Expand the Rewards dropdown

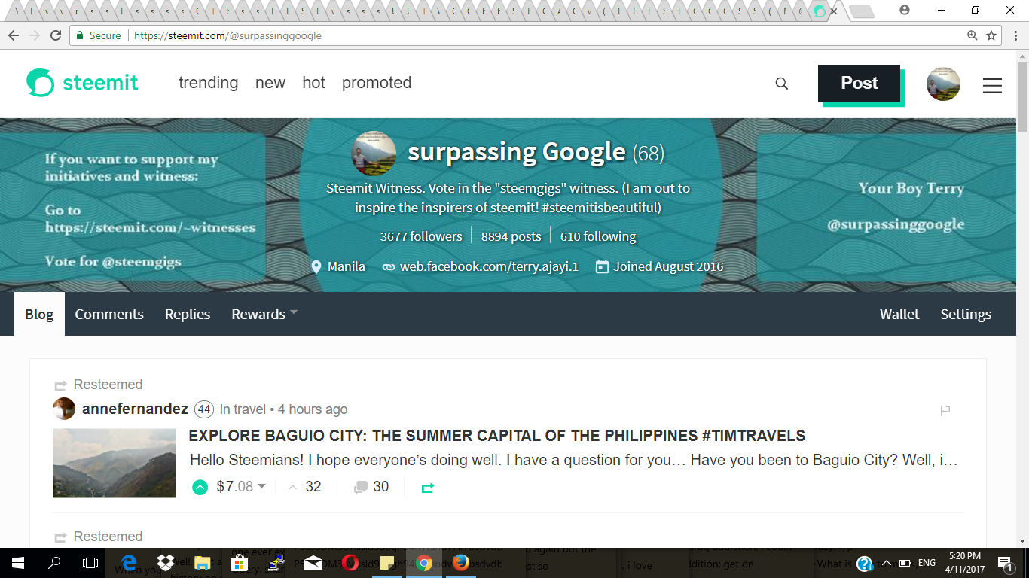click(x=264, y=314)
